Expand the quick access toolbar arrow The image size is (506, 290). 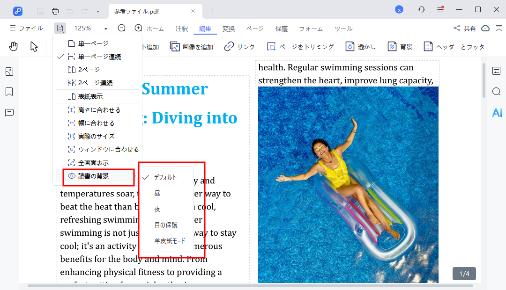point(97,11)
